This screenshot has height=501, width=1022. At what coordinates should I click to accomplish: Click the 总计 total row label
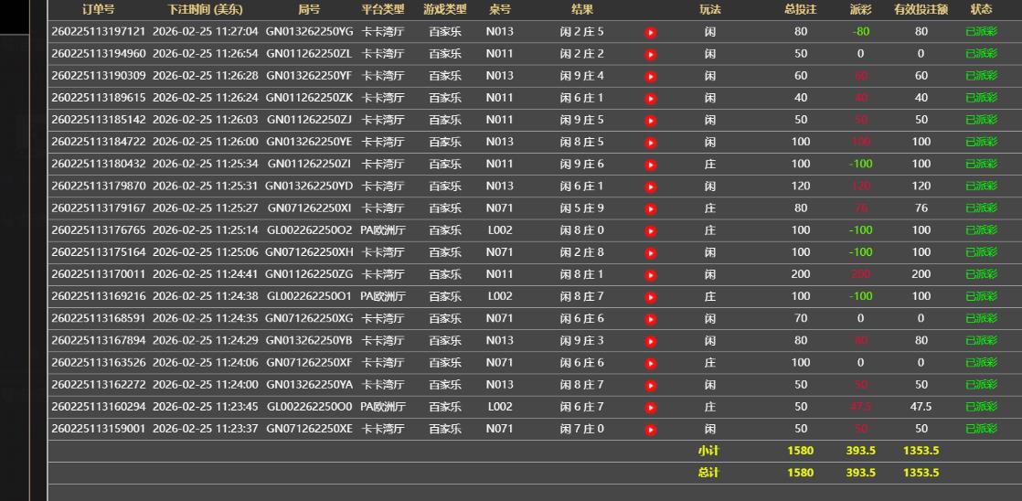[x=708, y=473]
